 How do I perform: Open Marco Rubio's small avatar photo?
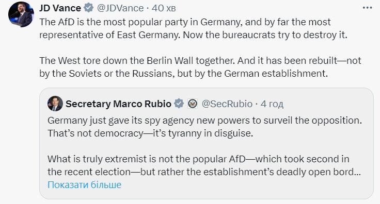click(x=55, y=104)
